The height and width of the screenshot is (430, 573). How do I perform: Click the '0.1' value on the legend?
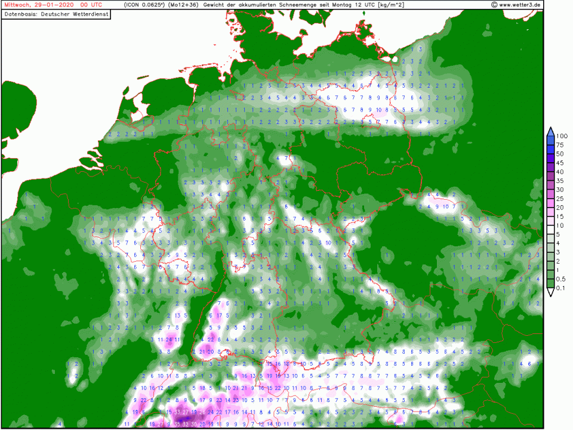[x=561, y=289]
